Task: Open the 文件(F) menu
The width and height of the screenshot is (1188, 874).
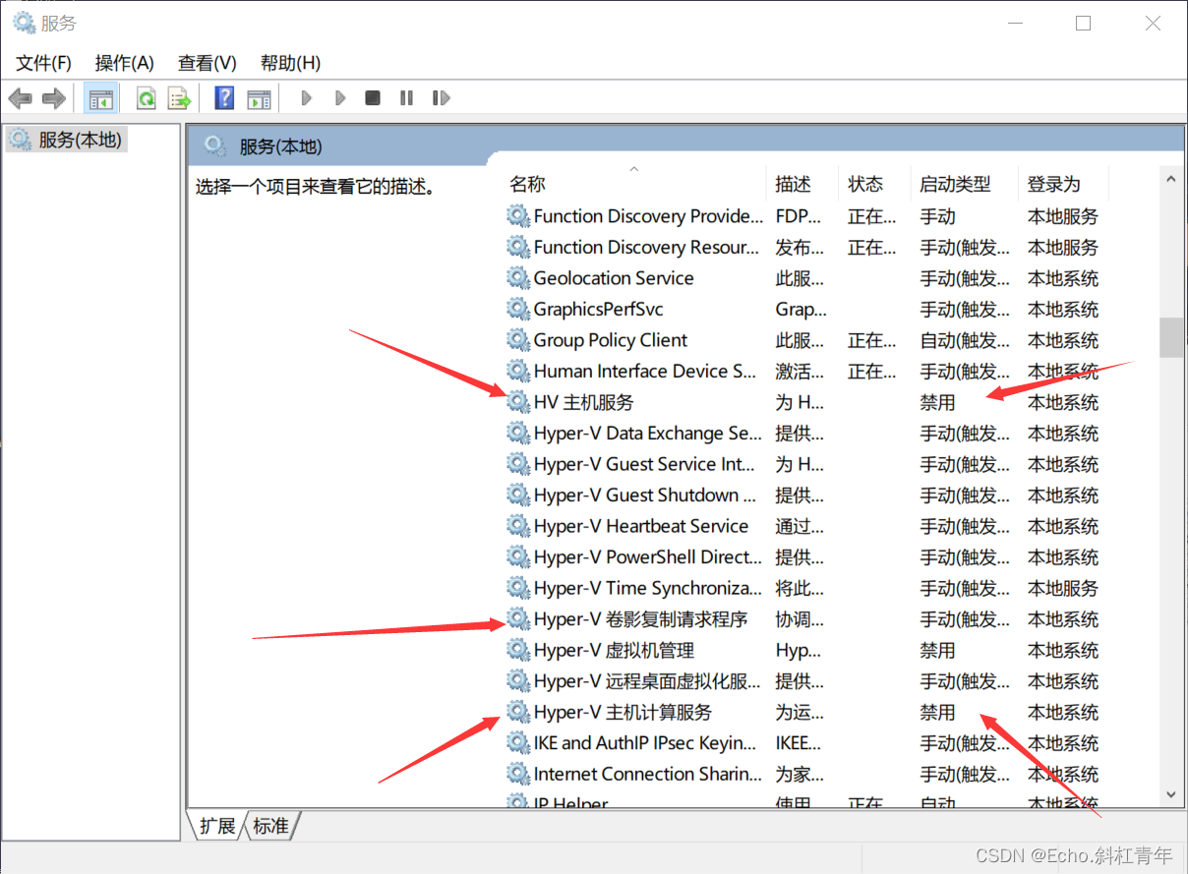Action: (43, 63)
